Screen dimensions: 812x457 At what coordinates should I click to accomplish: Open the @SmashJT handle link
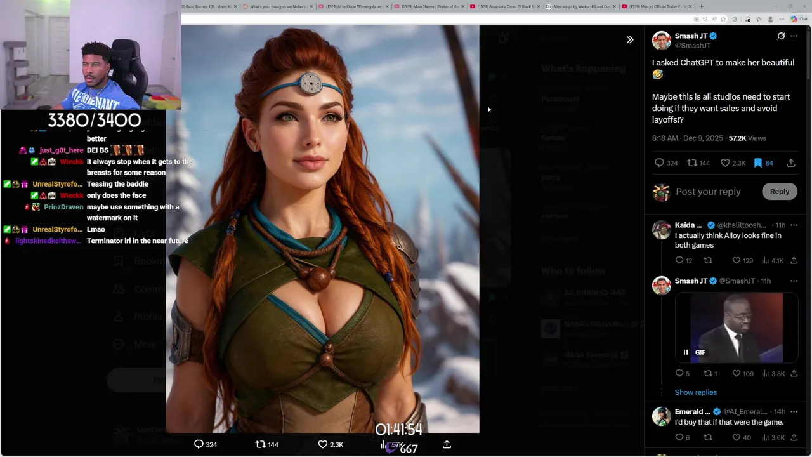(x=693, y=46)
